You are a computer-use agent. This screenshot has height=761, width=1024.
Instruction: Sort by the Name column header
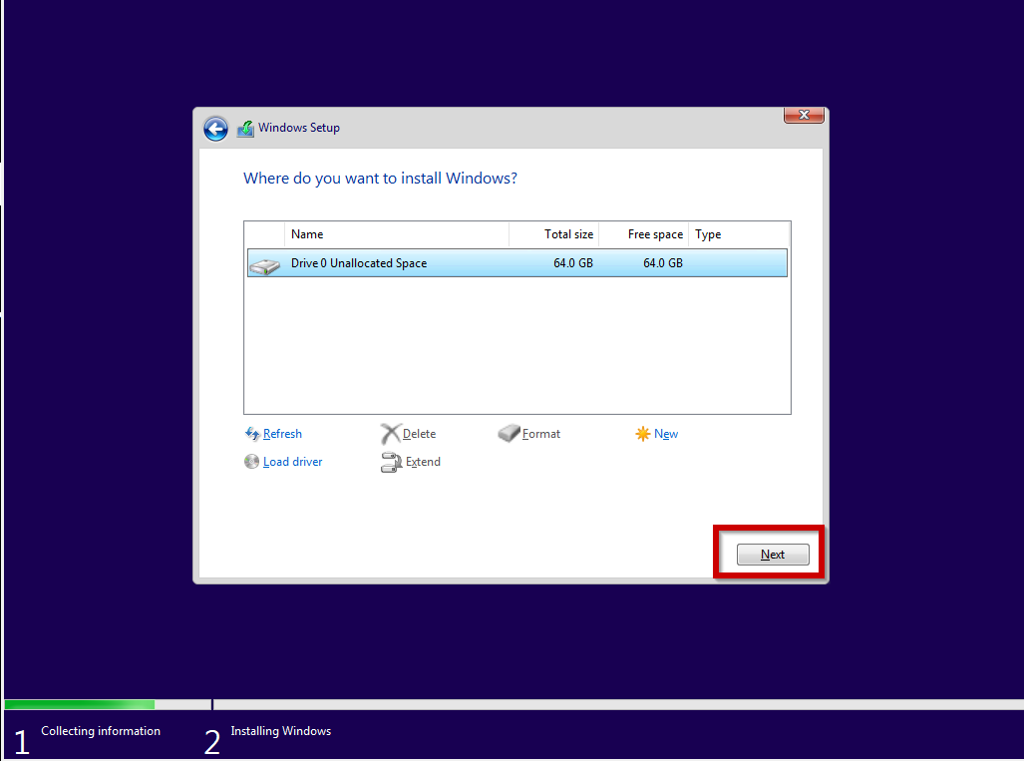pyautogui.click(x=397, y=234)
